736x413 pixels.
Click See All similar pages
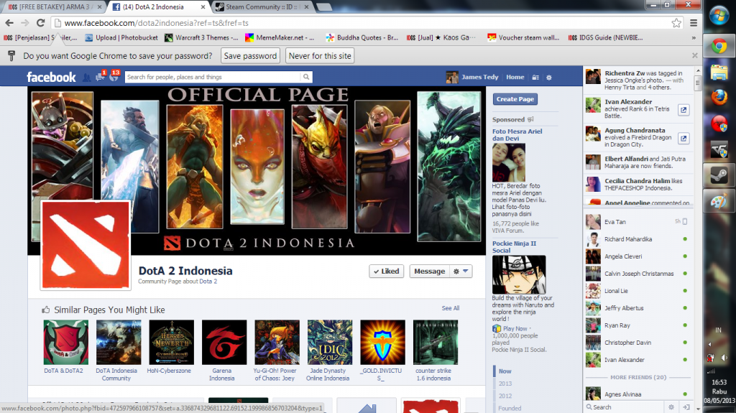click(x=451, y=308)
